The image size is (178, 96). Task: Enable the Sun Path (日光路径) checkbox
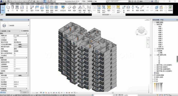click(15, 55)
